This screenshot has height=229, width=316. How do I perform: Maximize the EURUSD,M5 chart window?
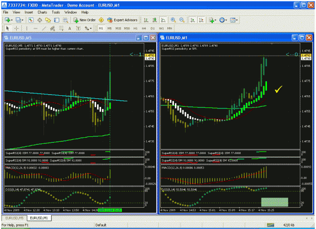tap(146, 37)
